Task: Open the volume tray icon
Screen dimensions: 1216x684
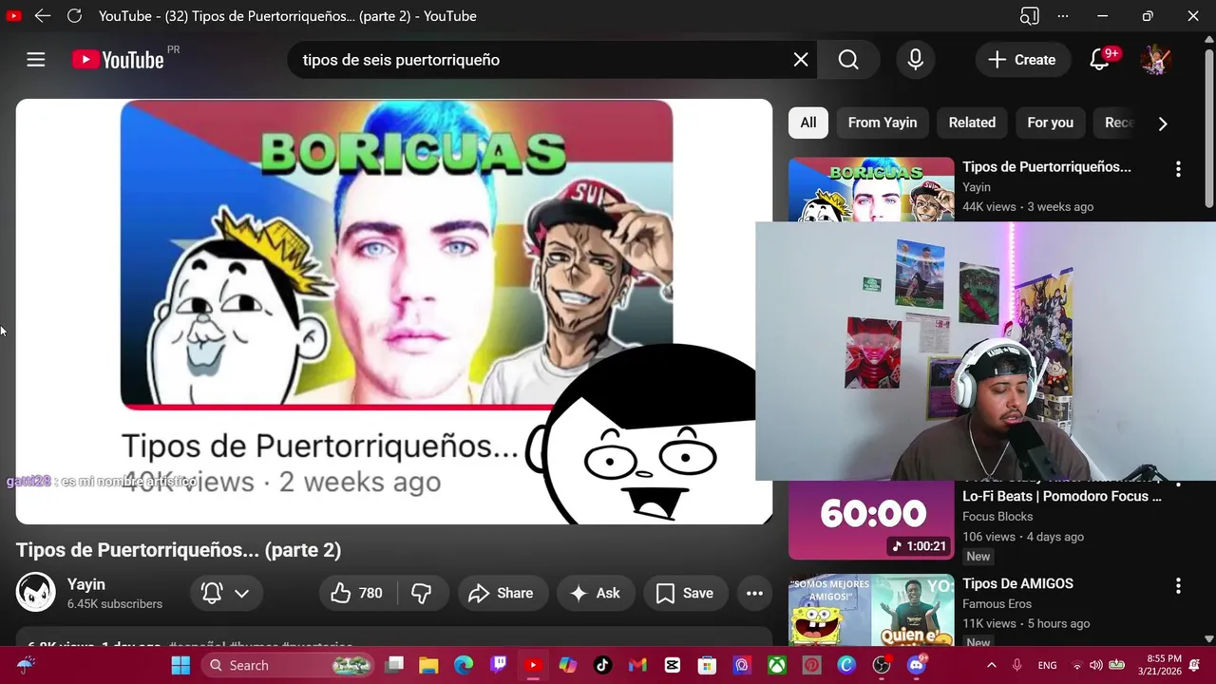Action: pos(1096,665)
